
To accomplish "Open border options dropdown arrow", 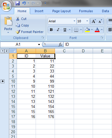I will [x=81, y=30].
